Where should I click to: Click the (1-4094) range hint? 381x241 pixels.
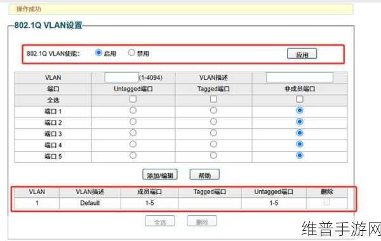[x=150, y=77]
